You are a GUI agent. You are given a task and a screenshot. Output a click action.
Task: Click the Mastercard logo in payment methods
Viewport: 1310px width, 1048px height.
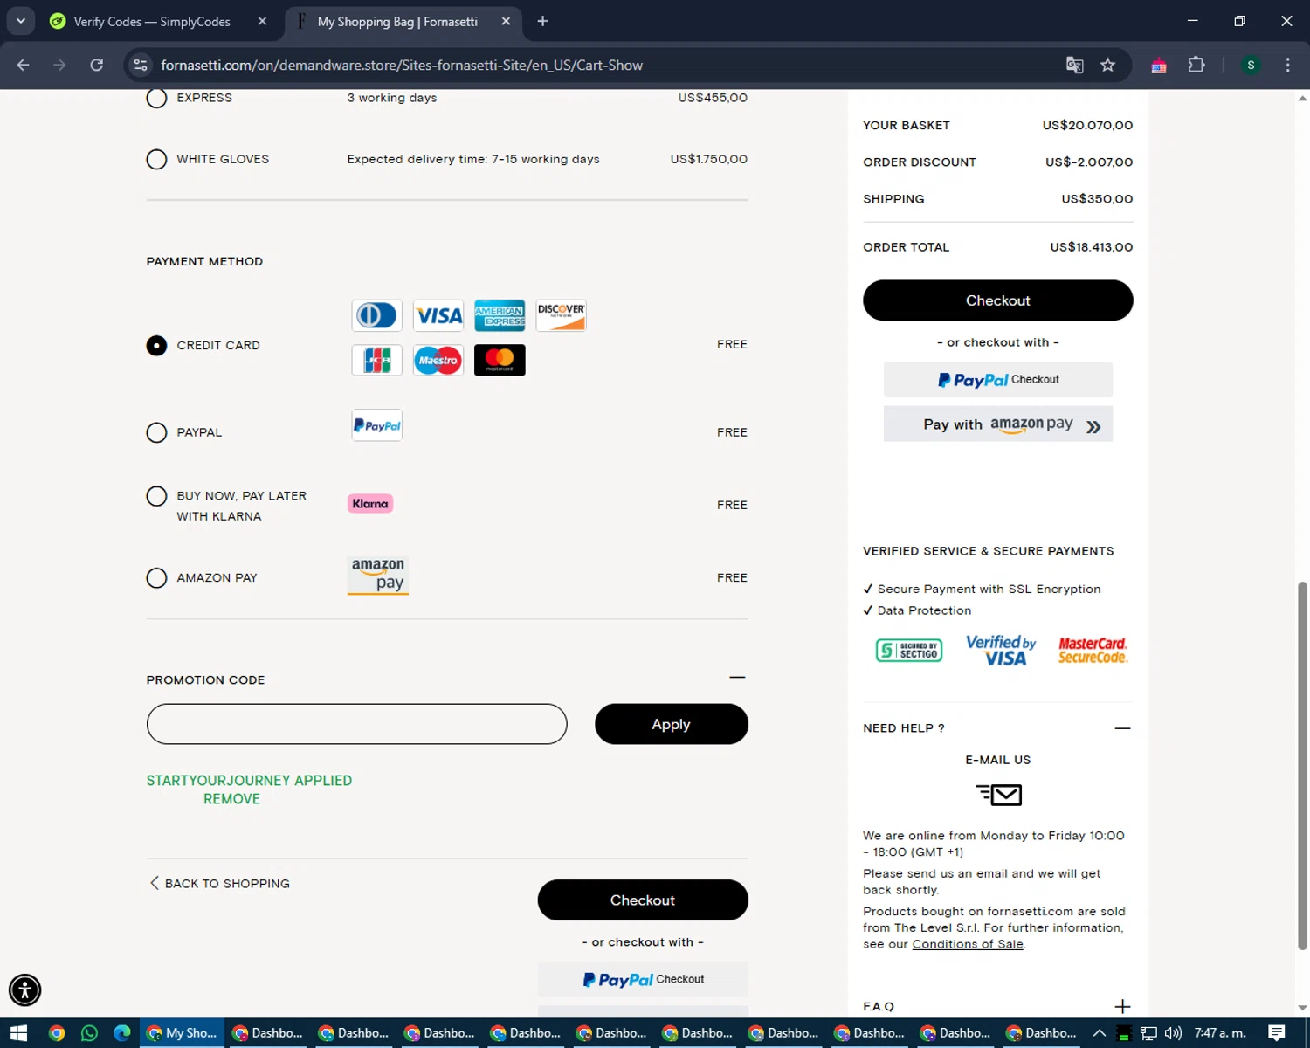coord(500,360)
